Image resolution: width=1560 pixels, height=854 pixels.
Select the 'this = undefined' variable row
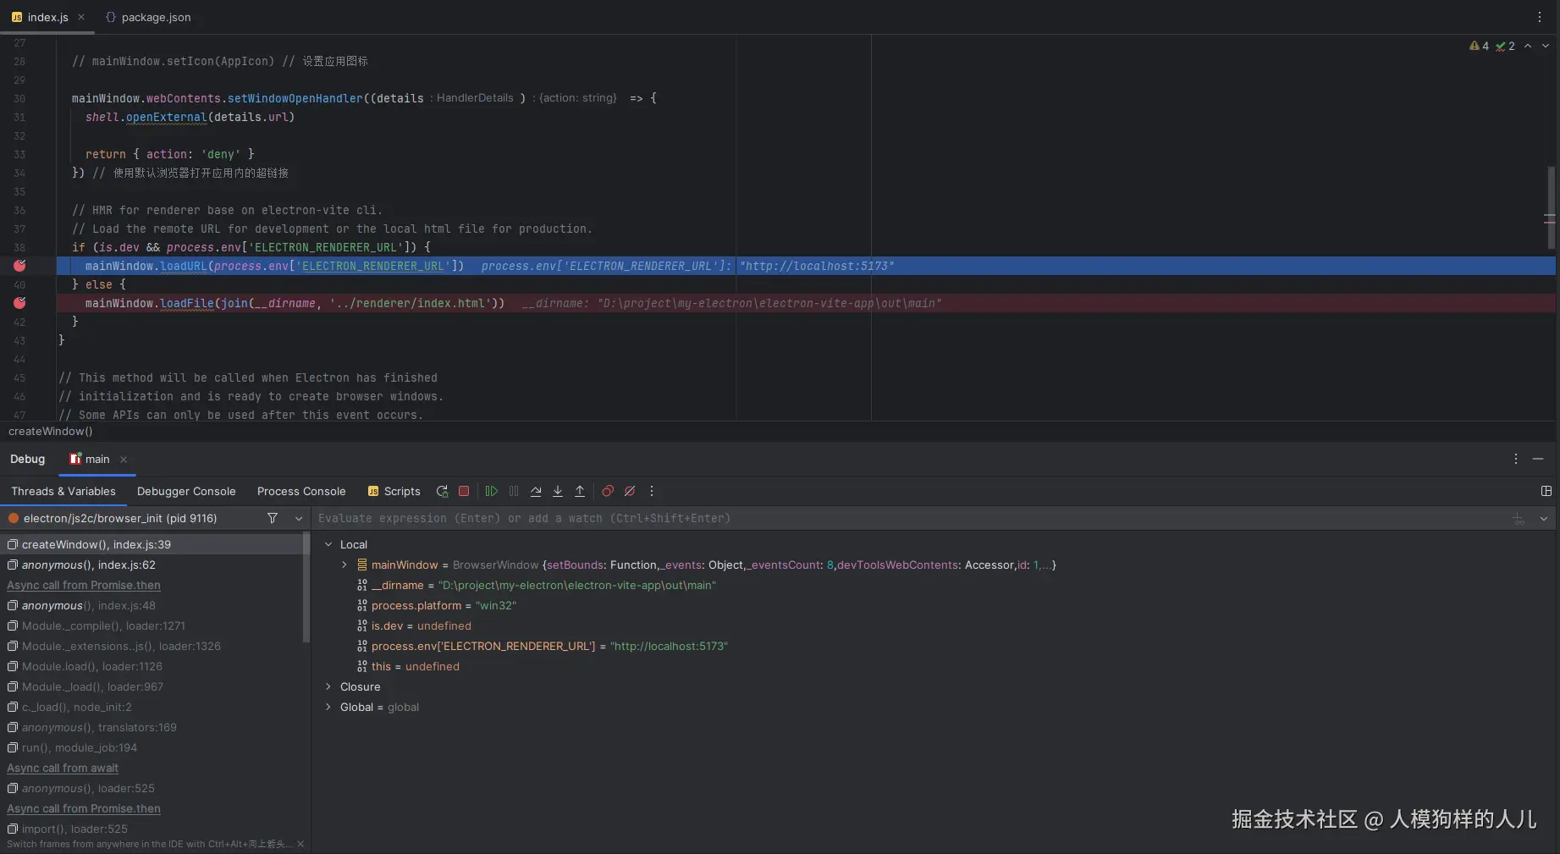tap(935, 666)
